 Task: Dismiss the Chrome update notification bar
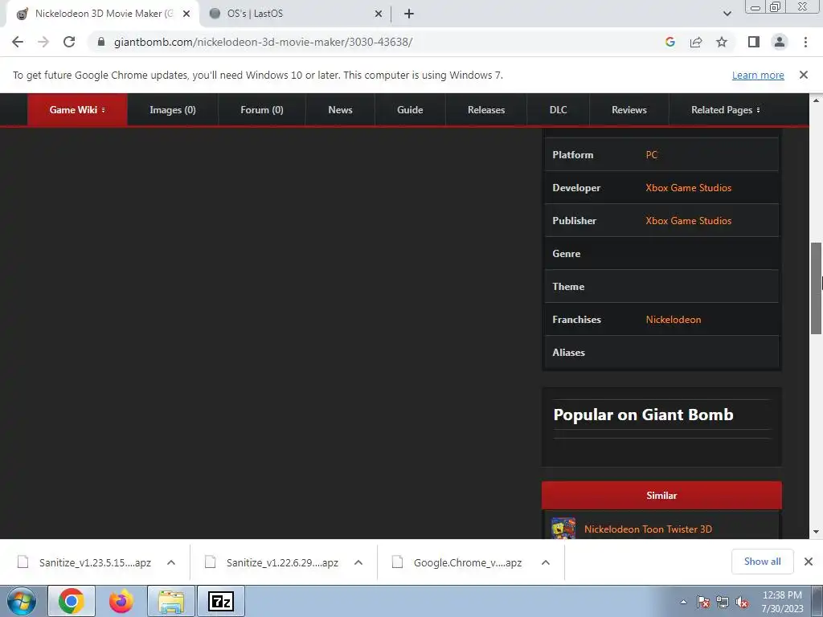pyautogui.click(x=803, y=75)
